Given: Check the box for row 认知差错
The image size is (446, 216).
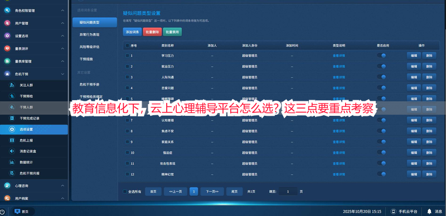Looking at the screenshot, I should point(127,120).
